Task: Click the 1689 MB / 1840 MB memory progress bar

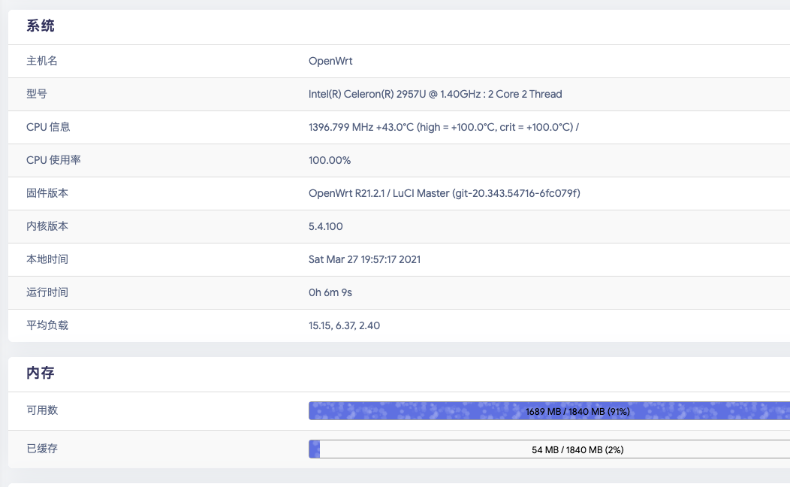Action: click(x=549, y=411)
